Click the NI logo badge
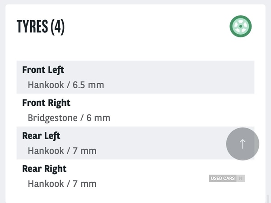271x203 pixels. pyautogui.click(x=241, y=179)
